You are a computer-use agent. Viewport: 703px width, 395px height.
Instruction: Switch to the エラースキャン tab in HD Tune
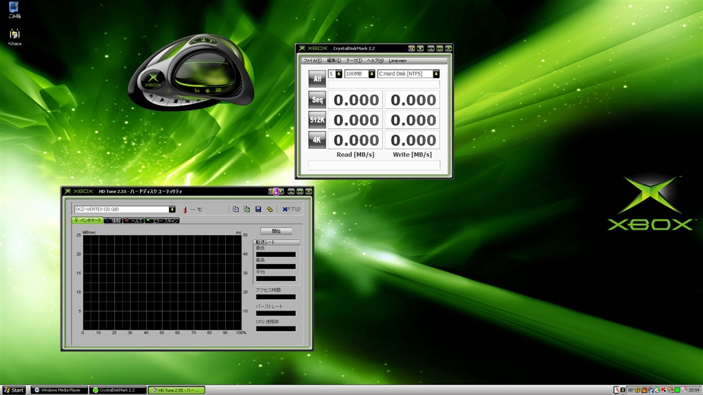(x=163, y=221)
